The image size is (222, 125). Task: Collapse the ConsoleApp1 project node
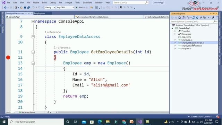click(x=172, y=28)
